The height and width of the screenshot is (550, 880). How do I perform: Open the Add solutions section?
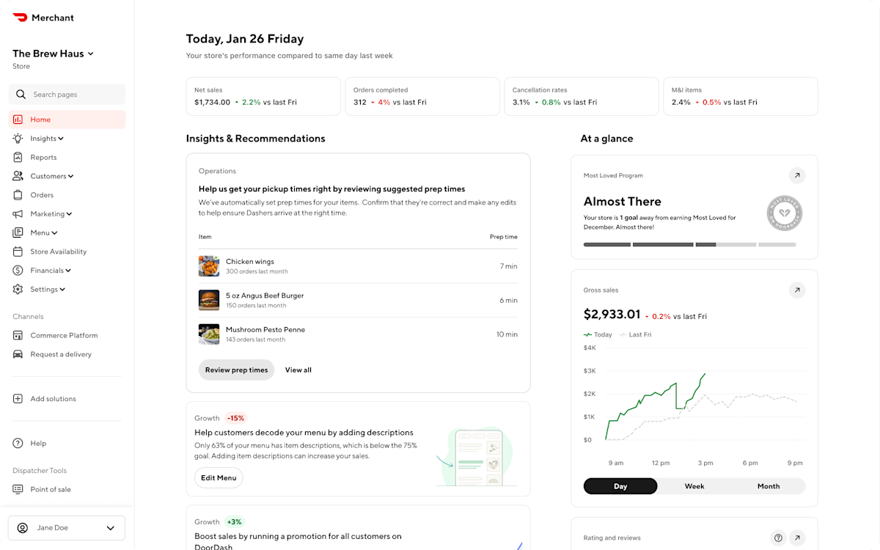[x=53, y=398]
